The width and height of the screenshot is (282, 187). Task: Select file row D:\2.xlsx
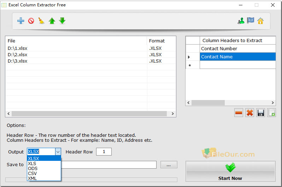(90, 54)
